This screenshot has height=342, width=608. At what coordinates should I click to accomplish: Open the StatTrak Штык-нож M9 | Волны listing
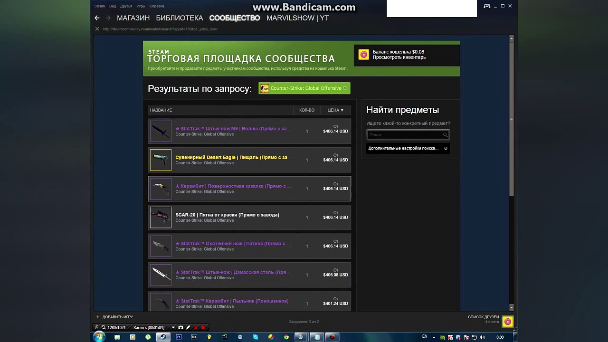[249, 131]
